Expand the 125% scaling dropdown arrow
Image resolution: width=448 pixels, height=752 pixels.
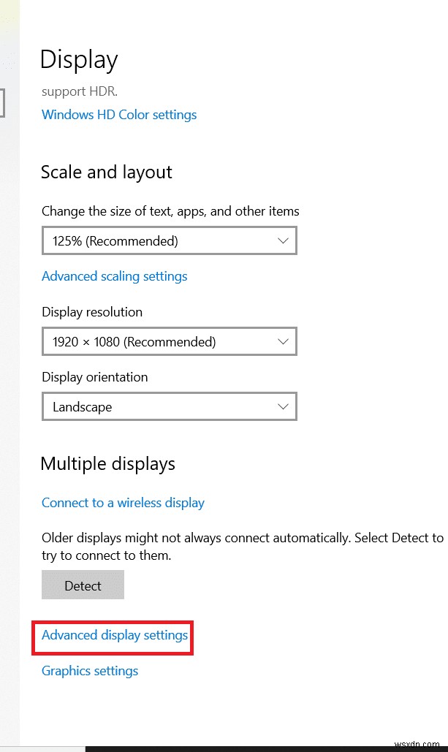tap(284, 240)
